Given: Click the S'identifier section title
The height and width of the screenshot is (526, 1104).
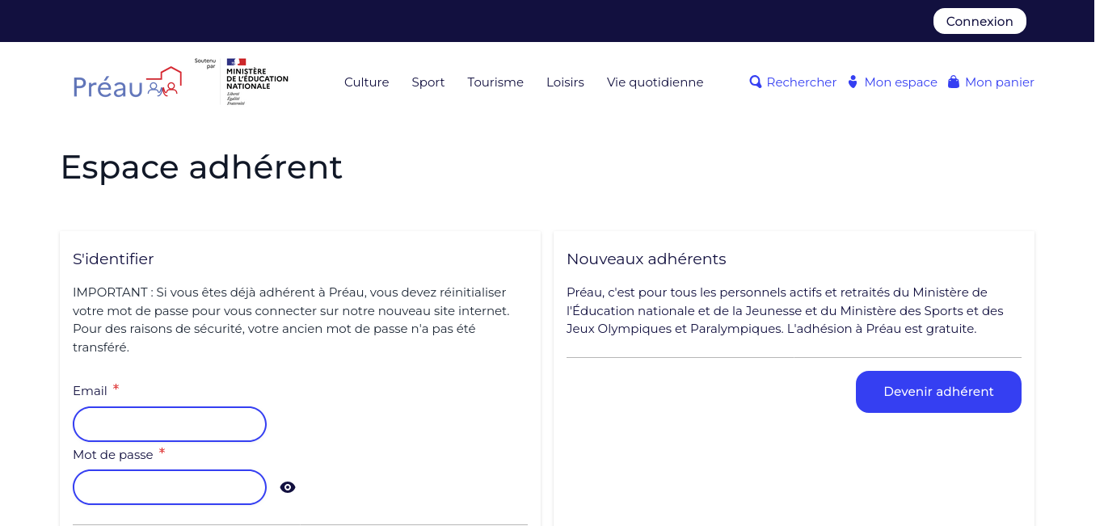Looking at the screenshot, I should point(113,259).
